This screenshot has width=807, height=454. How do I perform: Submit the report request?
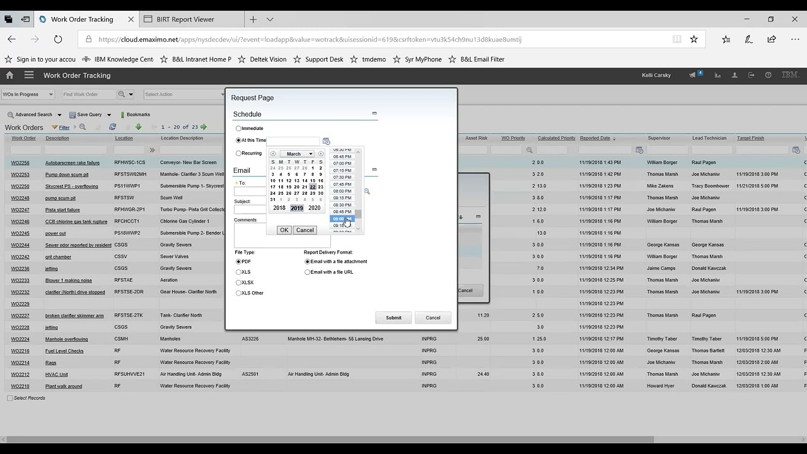click(393, 318)
